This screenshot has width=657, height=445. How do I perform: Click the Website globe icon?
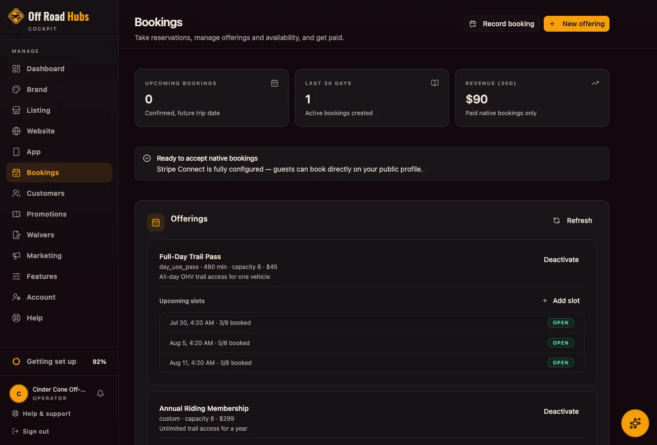(x=16, y=131)
